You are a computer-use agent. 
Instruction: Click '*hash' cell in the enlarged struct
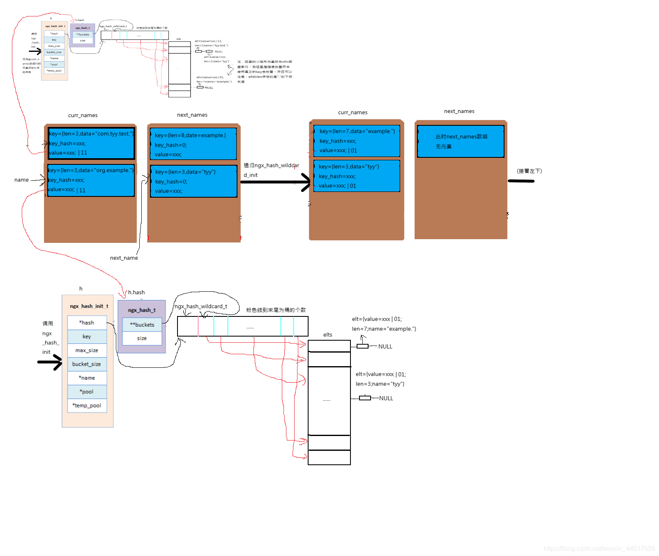click(87, 323)
